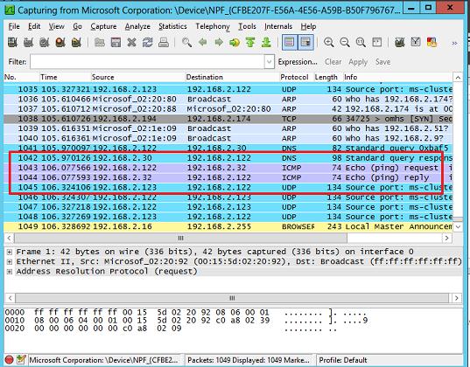This screenshot has width=470, height=367.
Task: Open the Analyze menu
Action: point(137,26)
